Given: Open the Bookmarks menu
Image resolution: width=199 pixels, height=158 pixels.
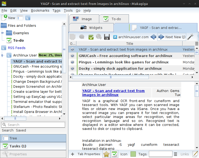Looking at the screenshot, I should [40, 11].
